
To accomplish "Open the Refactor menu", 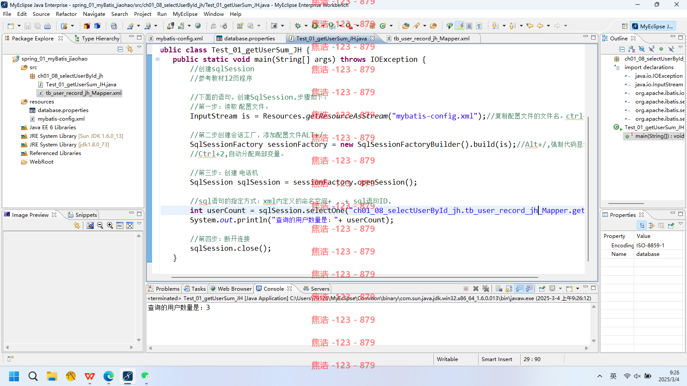I will 66,14.
